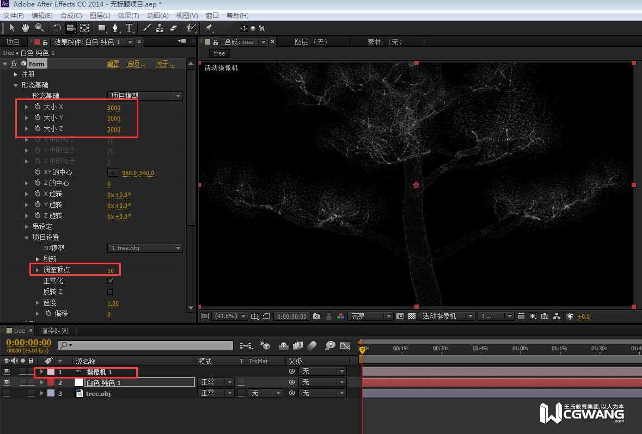Select the Hand tool in the toolbar
642x434 pixels.
click(26, 28)
